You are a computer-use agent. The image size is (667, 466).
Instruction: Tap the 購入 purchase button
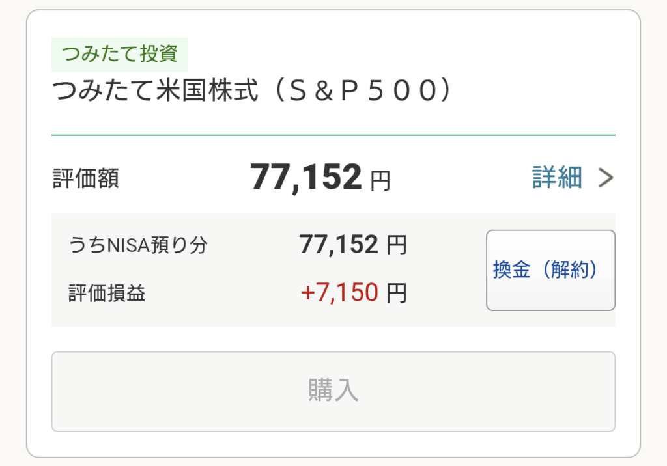tap(333, 391)
